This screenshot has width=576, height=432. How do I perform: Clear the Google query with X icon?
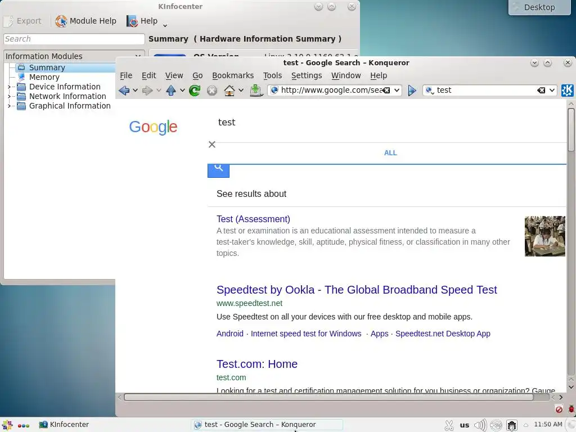click(212, 145)
